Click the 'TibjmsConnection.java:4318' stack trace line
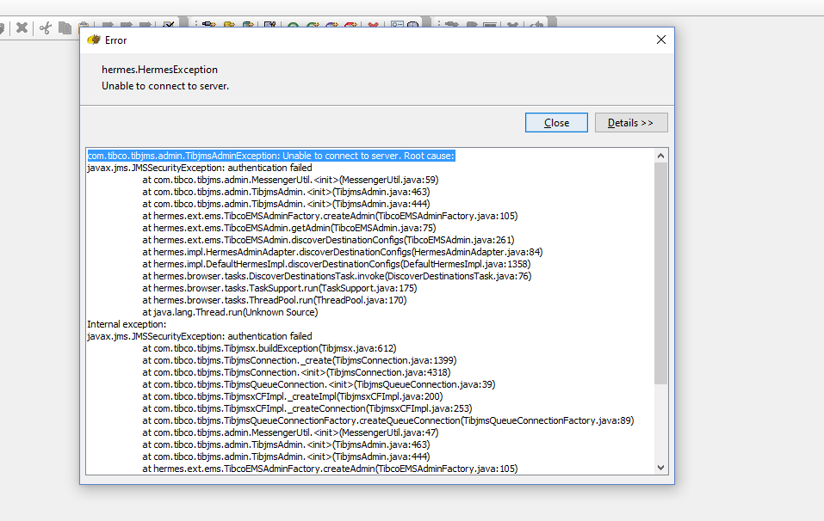This screenshot has height=521, width=824. (x=296, y=373)
